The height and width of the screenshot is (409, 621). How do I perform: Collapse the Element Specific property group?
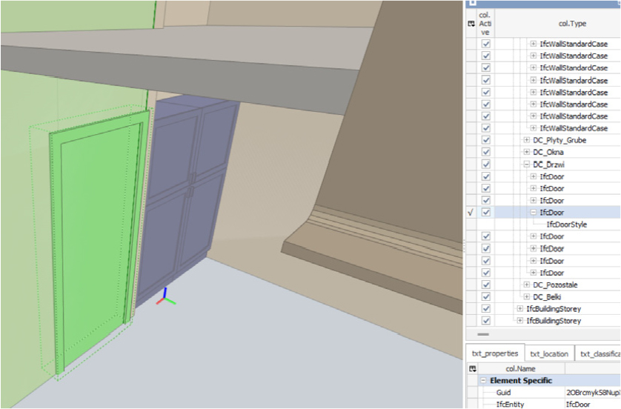click(x=483, y=381)
